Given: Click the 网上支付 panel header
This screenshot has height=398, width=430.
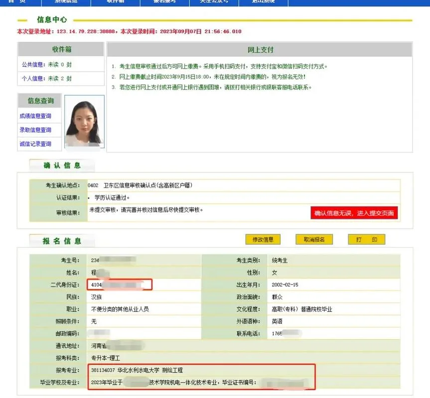Looking at the screenshot, I should coord(260,50).
